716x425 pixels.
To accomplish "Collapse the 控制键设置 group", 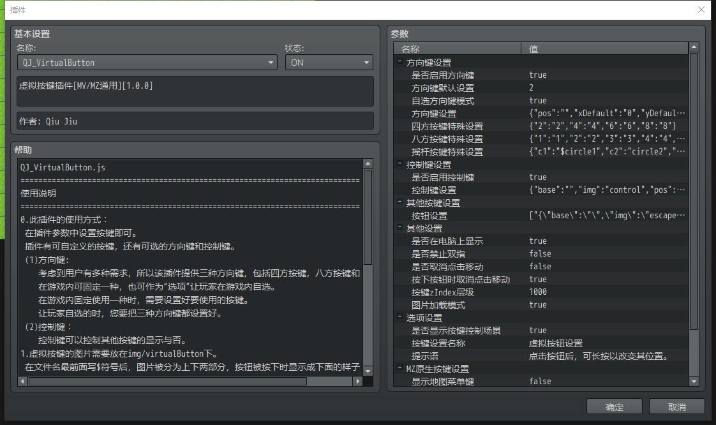I will click(399, 163).
